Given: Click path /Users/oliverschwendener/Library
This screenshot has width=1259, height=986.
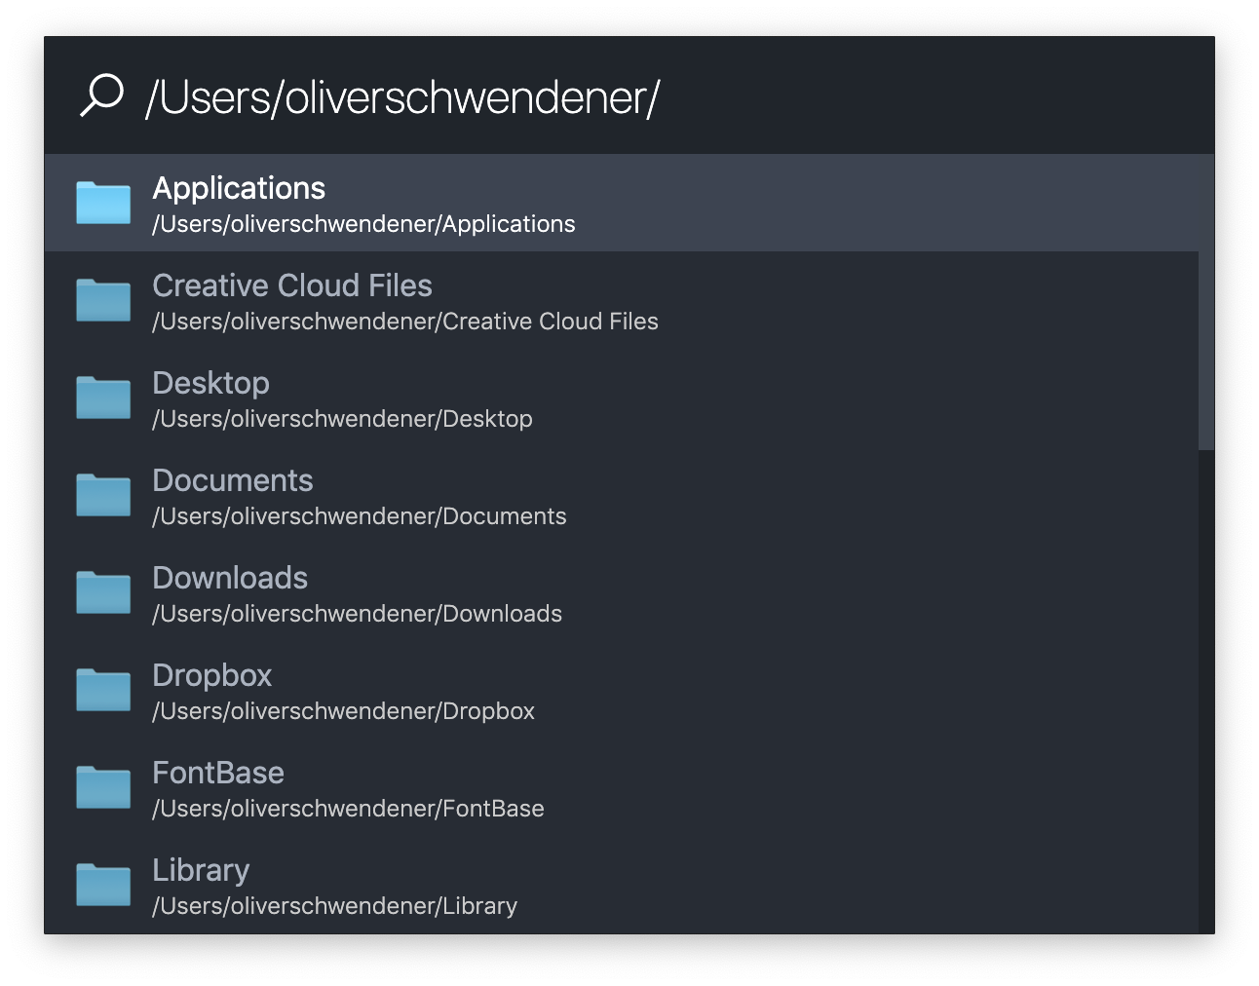Looking at the screenshot, I should [x=334, y=906].
